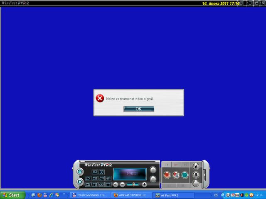Click the S-VIDEO source display
The height and width of the screenshot is (199, 266).
point(130,174)
